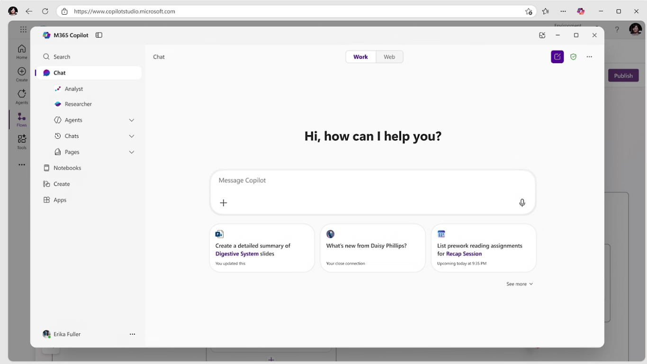647x364 pixels.
Task: Click the Publish button
Action: point(623,75)
